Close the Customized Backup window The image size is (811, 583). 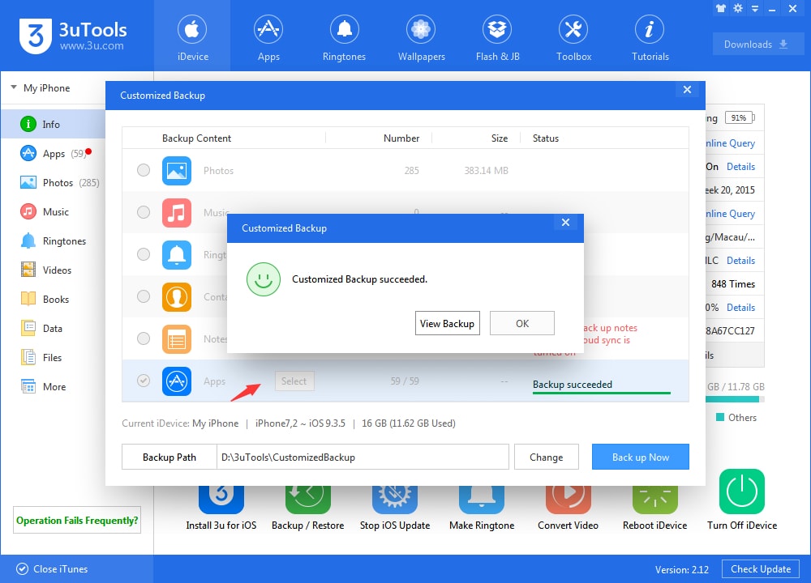coord(687,89)
